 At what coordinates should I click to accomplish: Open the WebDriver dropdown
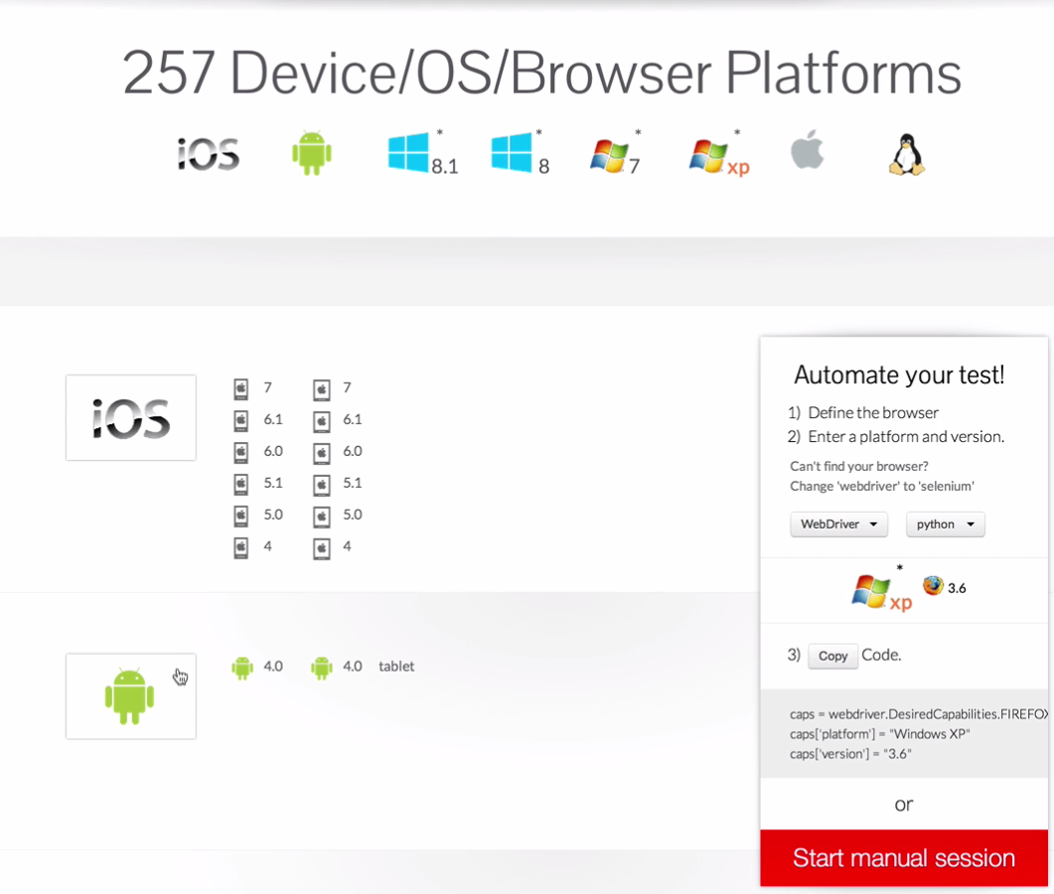coord(838,524)
